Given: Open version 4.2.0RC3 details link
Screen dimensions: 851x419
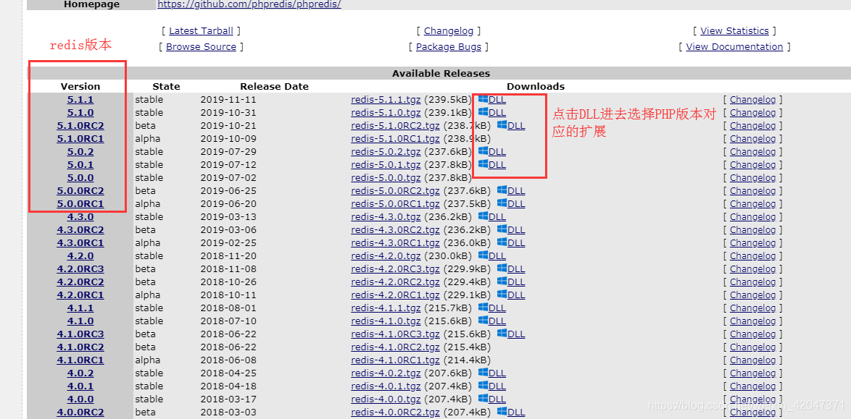Looking at the screenshot, I should [80, 269].
